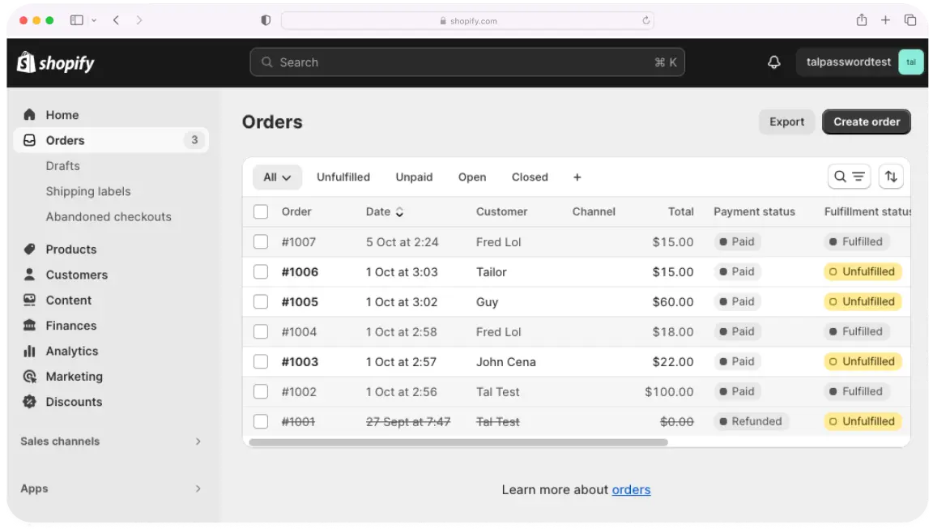933x529 pixels.
Task: Open the Shopify search bar
Action: pyautogui.click(x=466, y=62)
